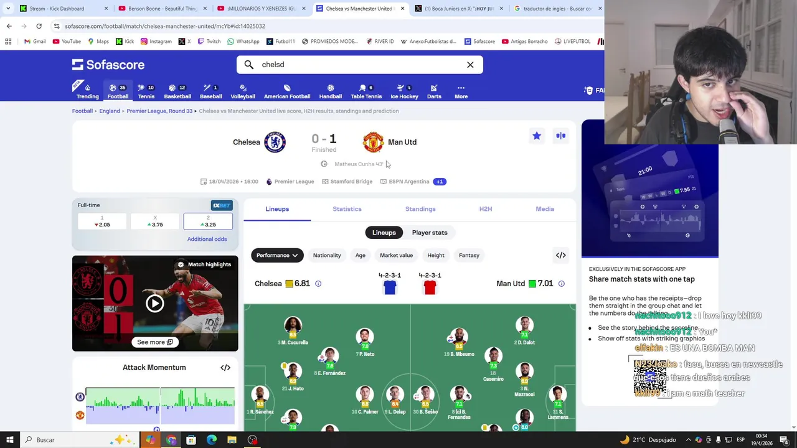
Task: Click the browser tab search dropdown arrow
Action: (7, 9)
